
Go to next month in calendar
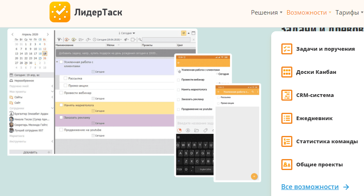(x=48, y=34)
